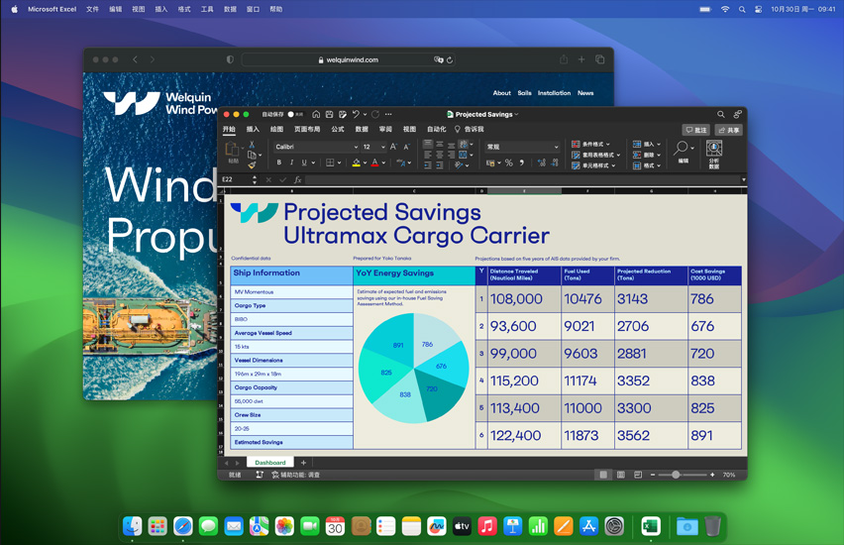Click the 共享 share button

729,130
